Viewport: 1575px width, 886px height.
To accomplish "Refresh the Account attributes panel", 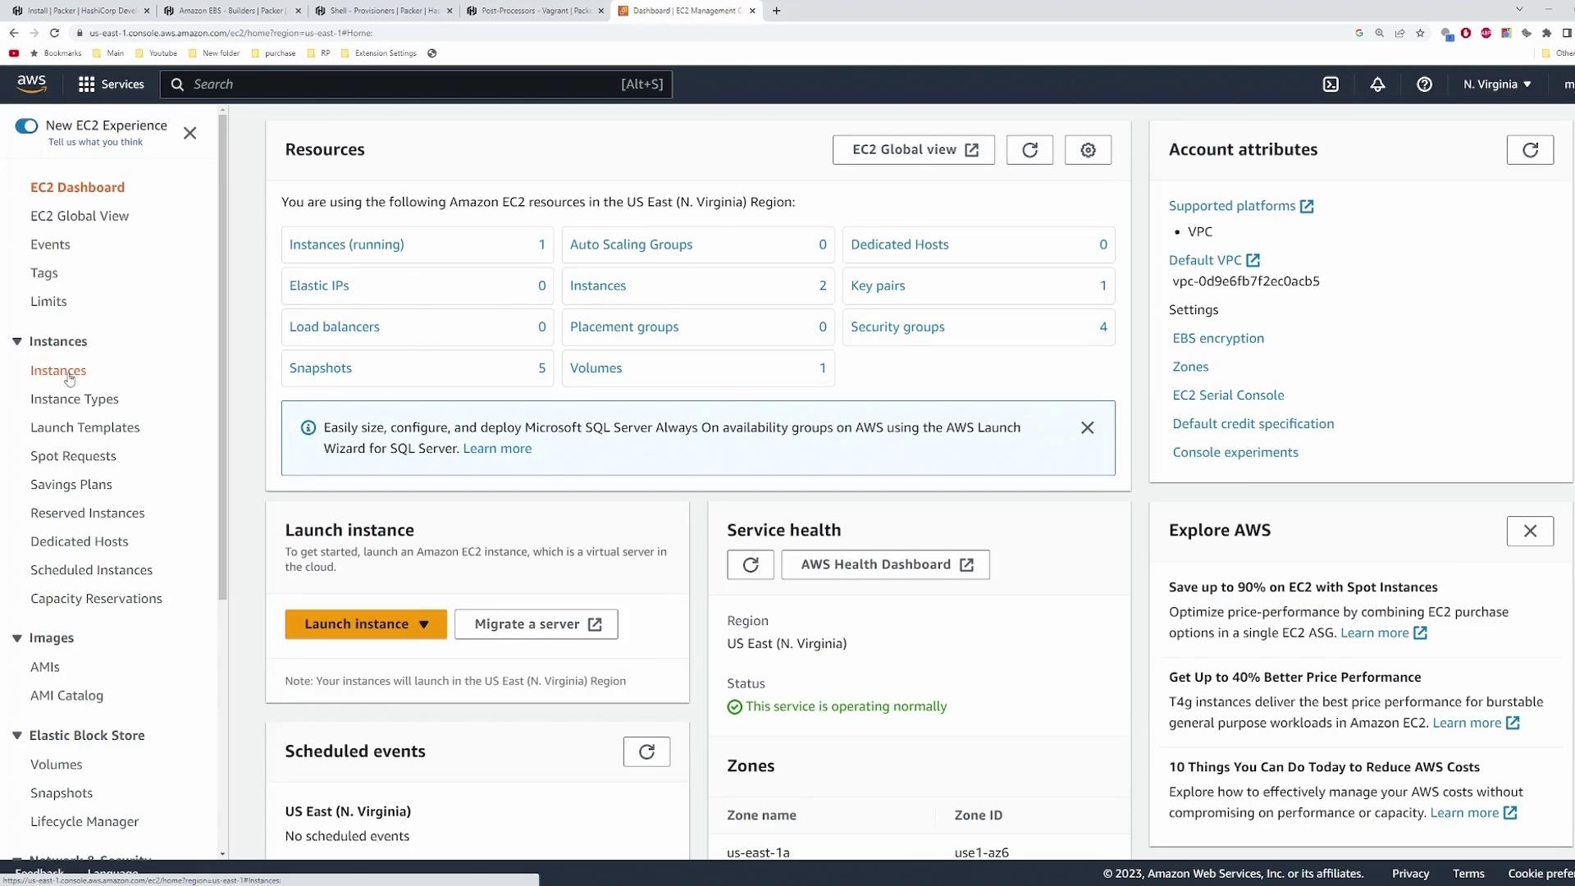I will click(x=1530, y=150).
